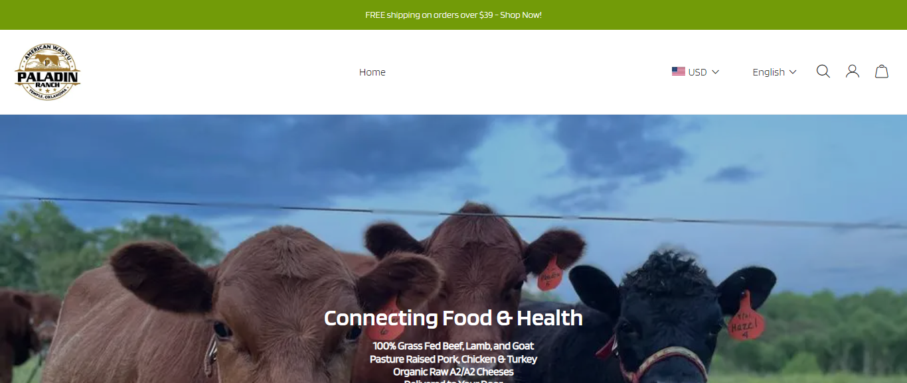Click the US flag icon
907x383 pixels.
click(679, 72)
